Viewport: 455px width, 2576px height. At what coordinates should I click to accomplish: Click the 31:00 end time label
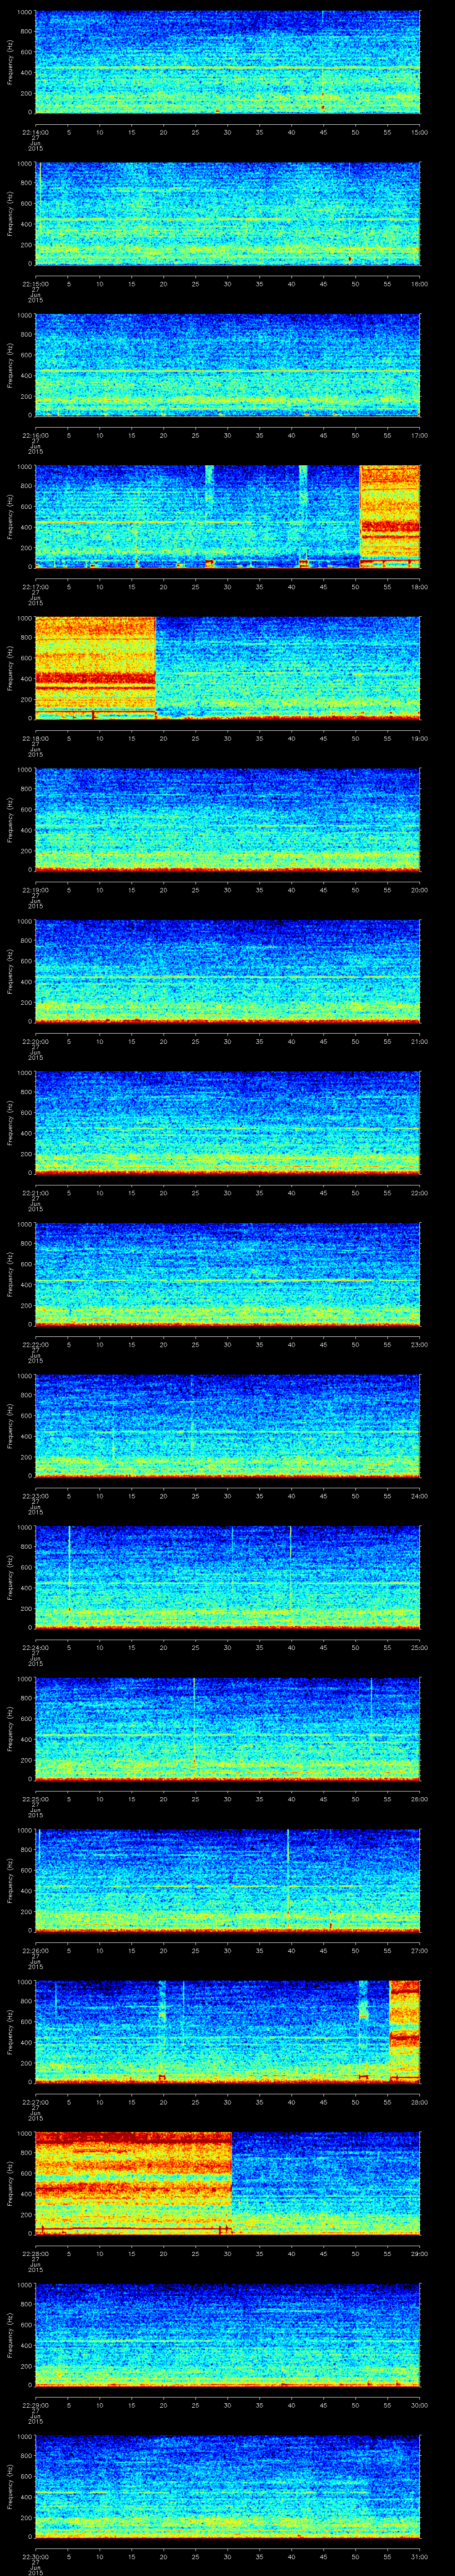[420, 2556]
